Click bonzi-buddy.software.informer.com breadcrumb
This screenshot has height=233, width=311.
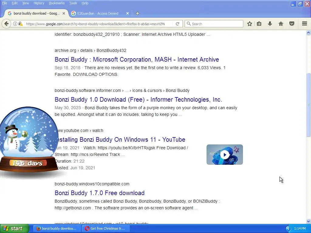[122, 90]
